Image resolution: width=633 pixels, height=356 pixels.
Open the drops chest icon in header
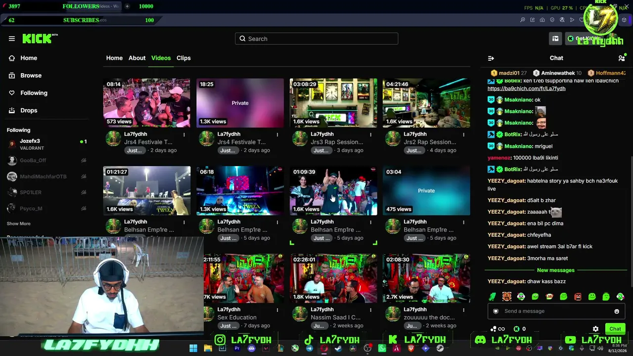[x=555, y=39]
